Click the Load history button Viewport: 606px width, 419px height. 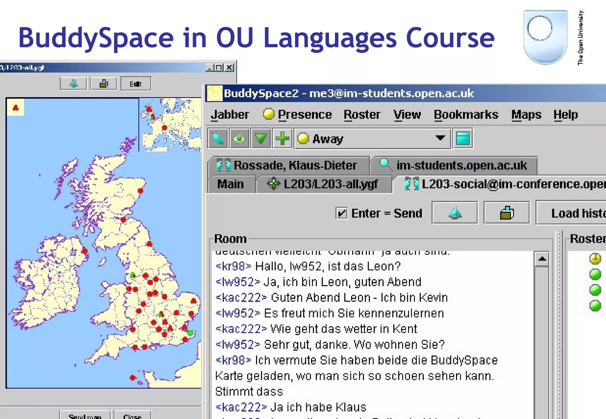[x=571, y=213]
